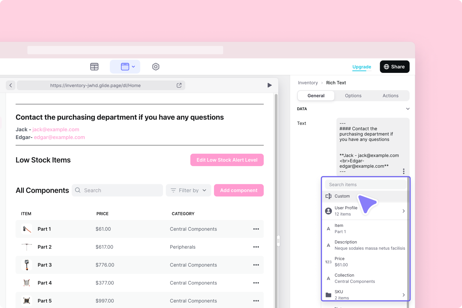Click the back arrow in preview
Image resolution: width=462 pixels, height=308 pixels.
pyautogui.click(x=11, y=85)
